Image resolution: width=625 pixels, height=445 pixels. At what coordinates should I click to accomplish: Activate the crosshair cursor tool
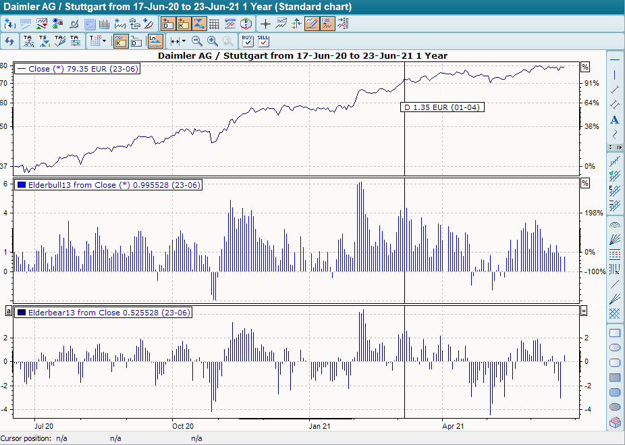pos(265,23)
